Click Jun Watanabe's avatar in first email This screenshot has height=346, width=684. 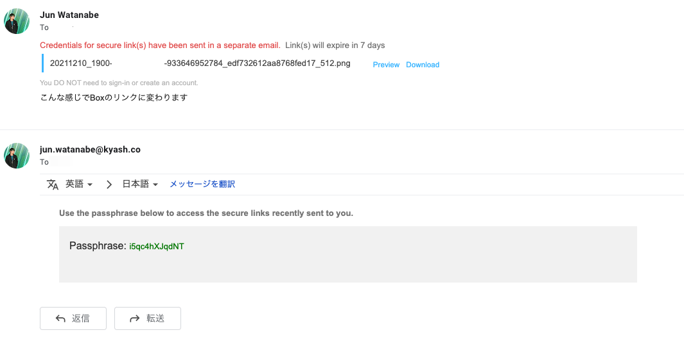(x=17, y=21)
